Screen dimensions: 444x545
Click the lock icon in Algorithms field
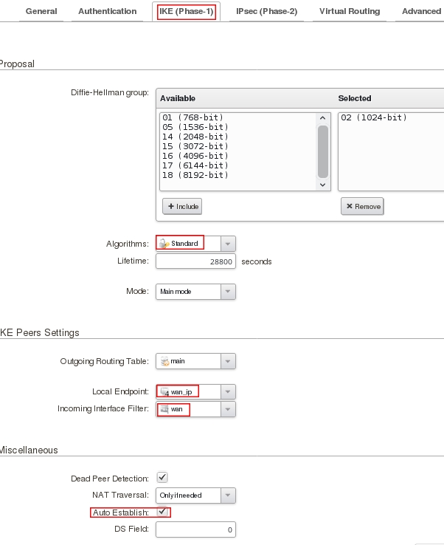164,244
